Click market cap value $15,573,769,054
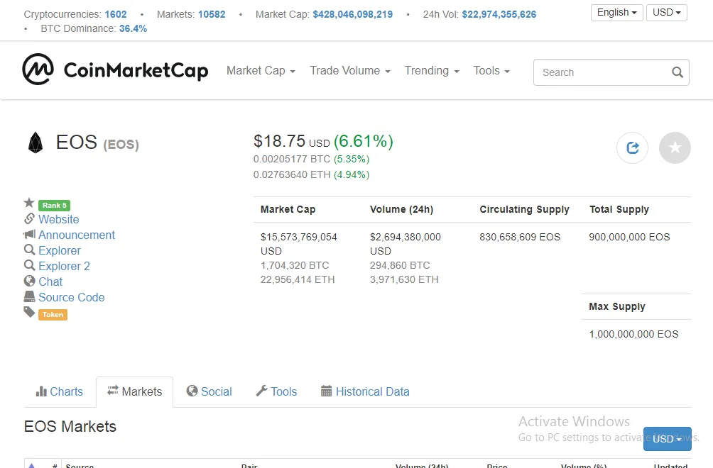This screenshot has height=468, width=713. click(299, 237)
